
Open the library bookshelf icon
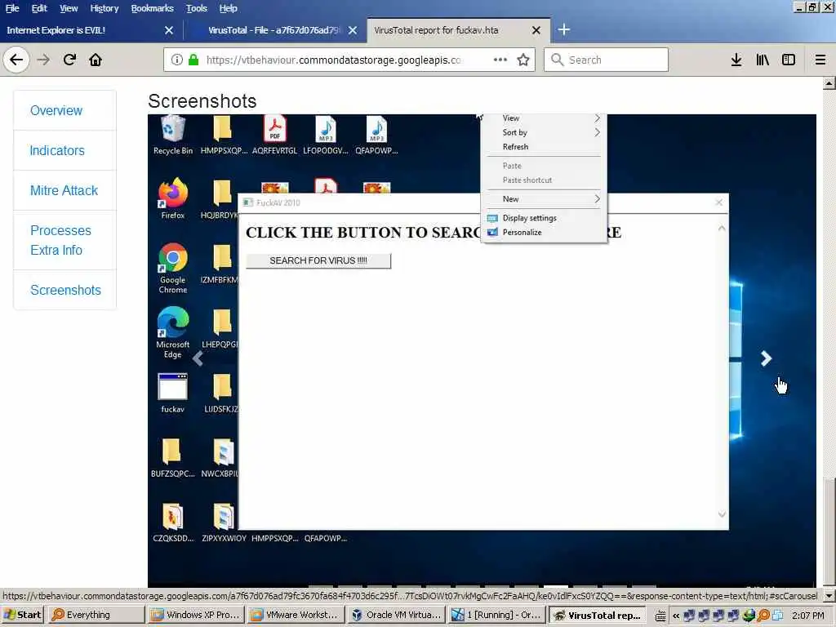point(763,60)
